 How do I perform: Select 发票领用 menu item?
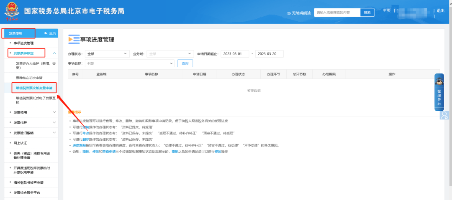pos(20,112)
